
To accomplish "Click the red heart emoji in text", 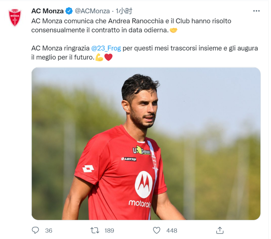I will click(108, 57).
